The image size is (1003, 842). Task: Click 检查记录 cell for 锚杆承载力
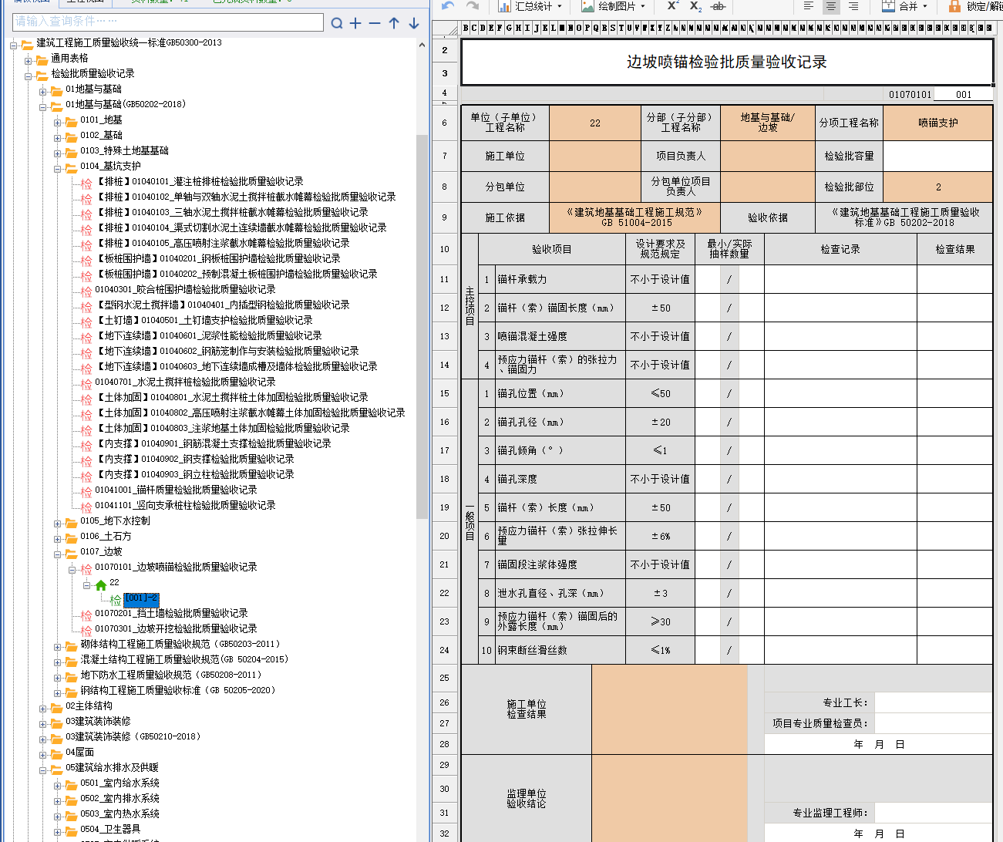click(x=840, y=279)
